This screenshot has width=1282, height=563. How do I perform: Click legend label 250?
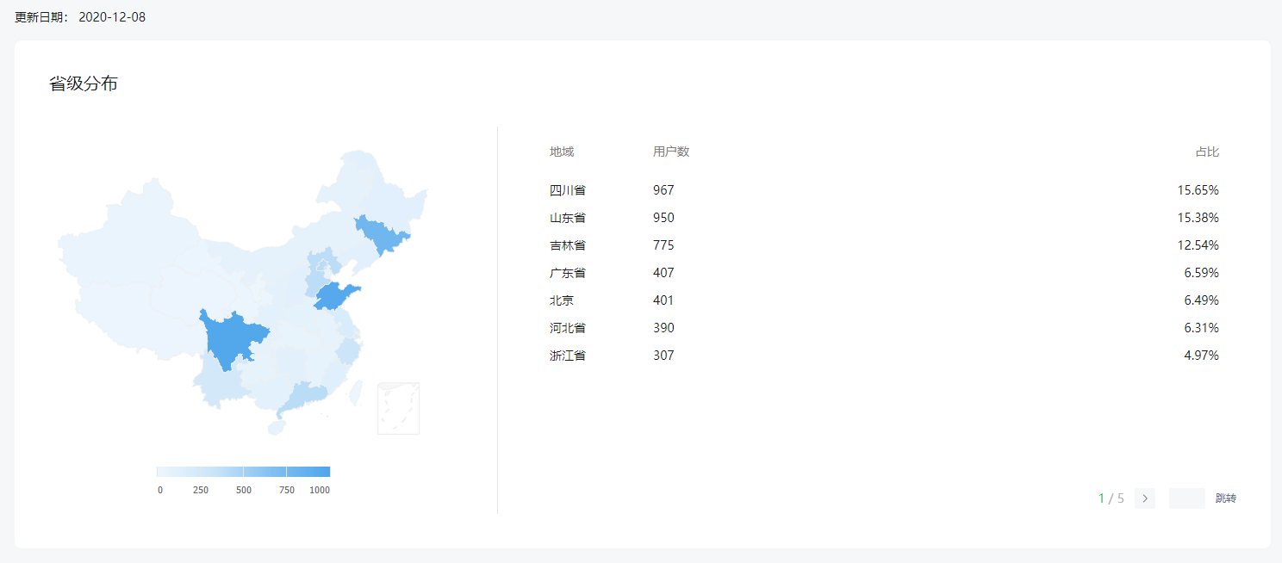pyautogui.click(x=201, y=490)
